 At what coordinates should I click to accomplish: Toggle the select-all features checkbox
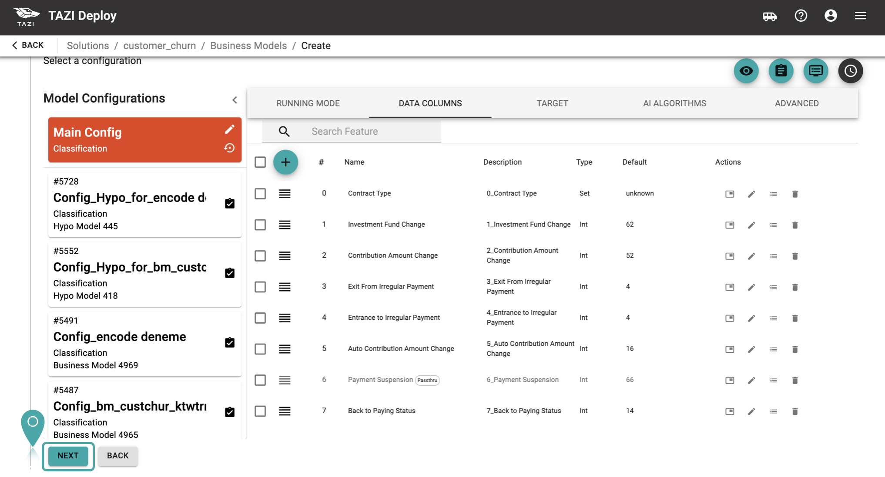[x=260, y=162]
